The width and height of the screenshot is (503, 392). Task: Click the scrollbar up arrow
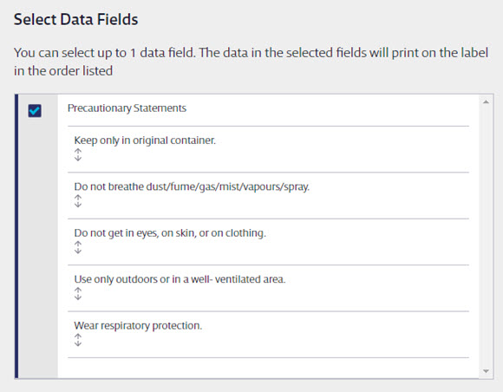[x=486, y=102]
